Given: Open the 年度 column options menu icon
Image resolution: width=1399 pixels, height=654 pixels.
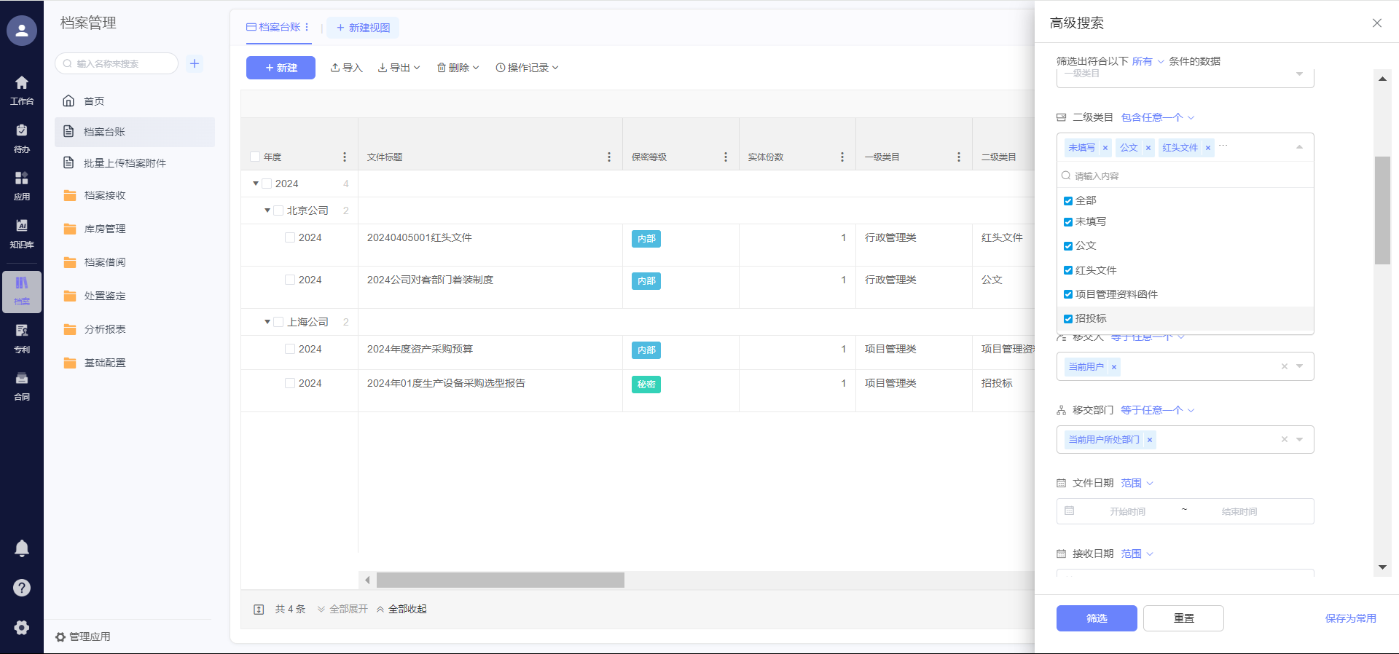Looking at the screenshot, I should [345, 157].
